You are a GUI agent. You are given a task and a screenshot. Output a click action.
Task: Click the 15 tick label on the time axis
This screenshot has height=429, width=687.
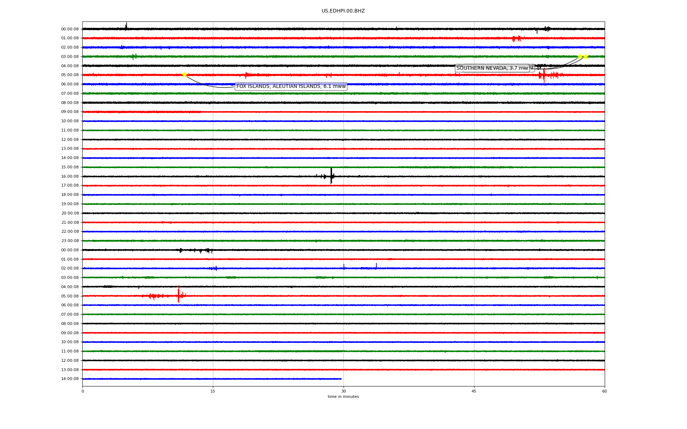tap(213, 391)
